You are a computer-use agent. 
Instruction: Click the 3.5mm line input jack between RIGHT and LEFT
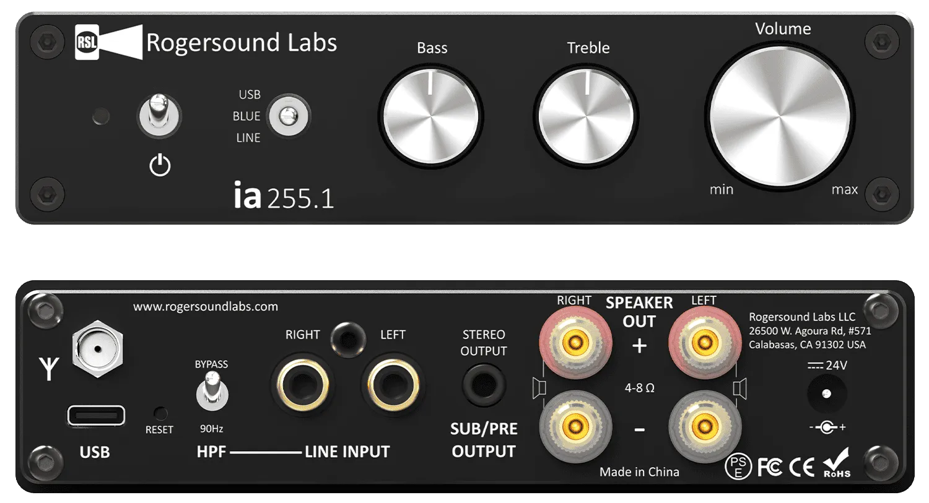[x=347, y=339]
